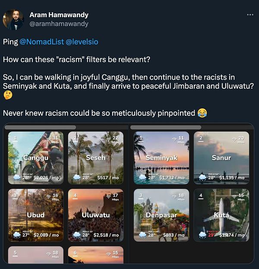Click the Wi-Fi icon on the Kuta card
The width and height of the screenshot is (259, 269).
(235, 197)
